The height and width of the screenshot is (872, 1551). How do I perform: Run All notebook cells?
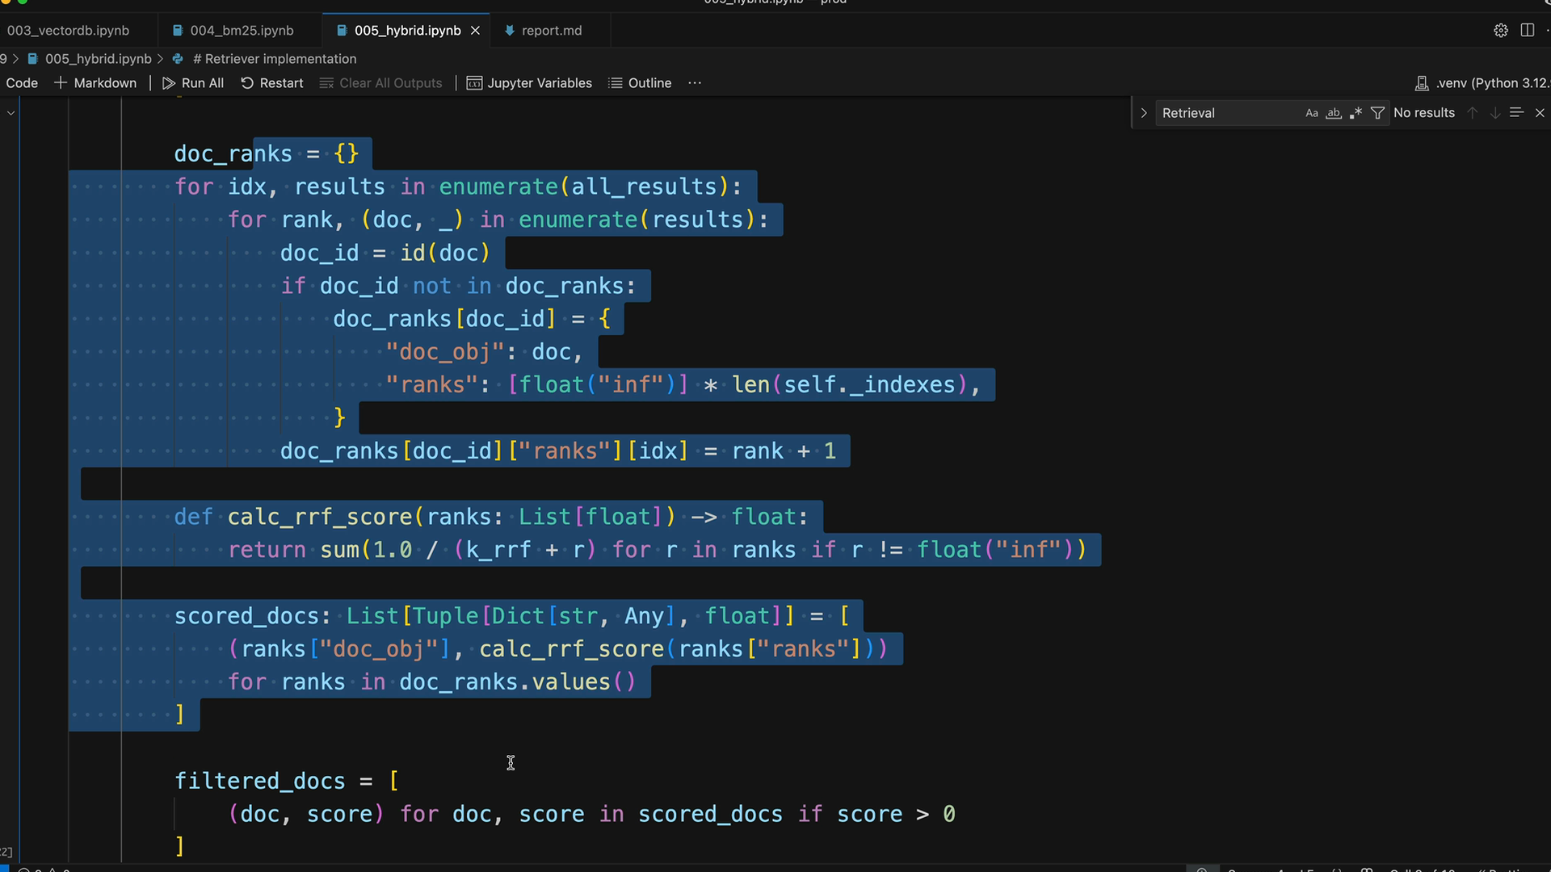click(x=193, y=83)
